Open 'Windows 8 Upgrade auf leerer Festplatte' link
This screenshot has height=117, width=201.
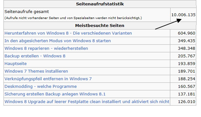coord(87,102)
